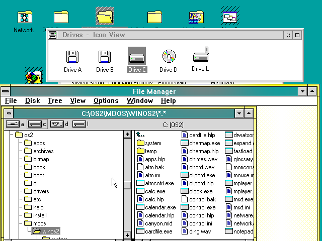Viewport: 322px width, 241px height.
Task: Open the Drives window system menu icon
Action: tap(52, 35)
